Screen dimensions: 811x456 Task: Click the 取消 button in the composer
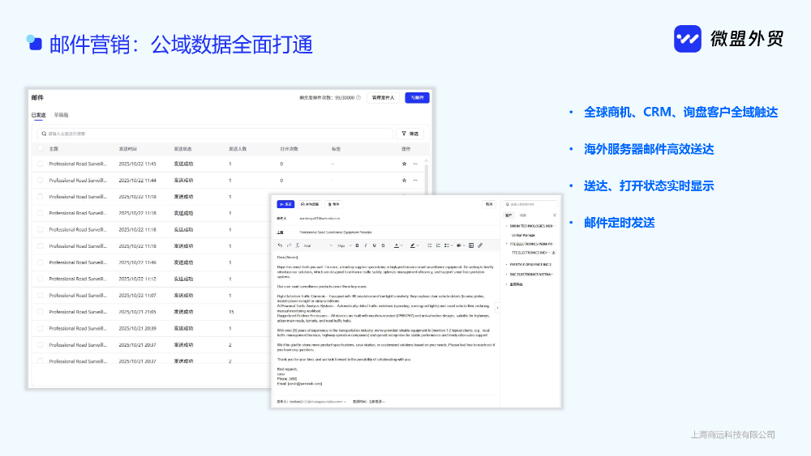(x=489, y=204)
